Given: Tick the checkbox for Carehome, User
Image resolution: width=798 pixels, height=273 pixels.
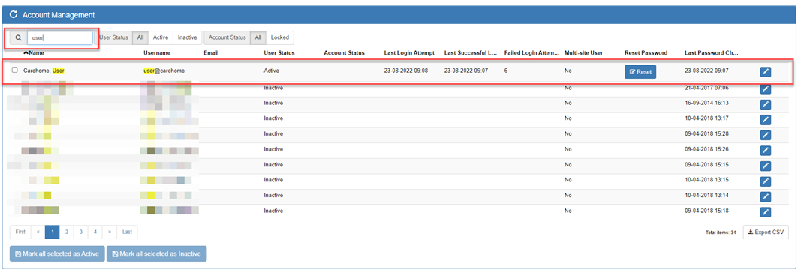Looking at the screenshot, I should click(x=15, y=70).
